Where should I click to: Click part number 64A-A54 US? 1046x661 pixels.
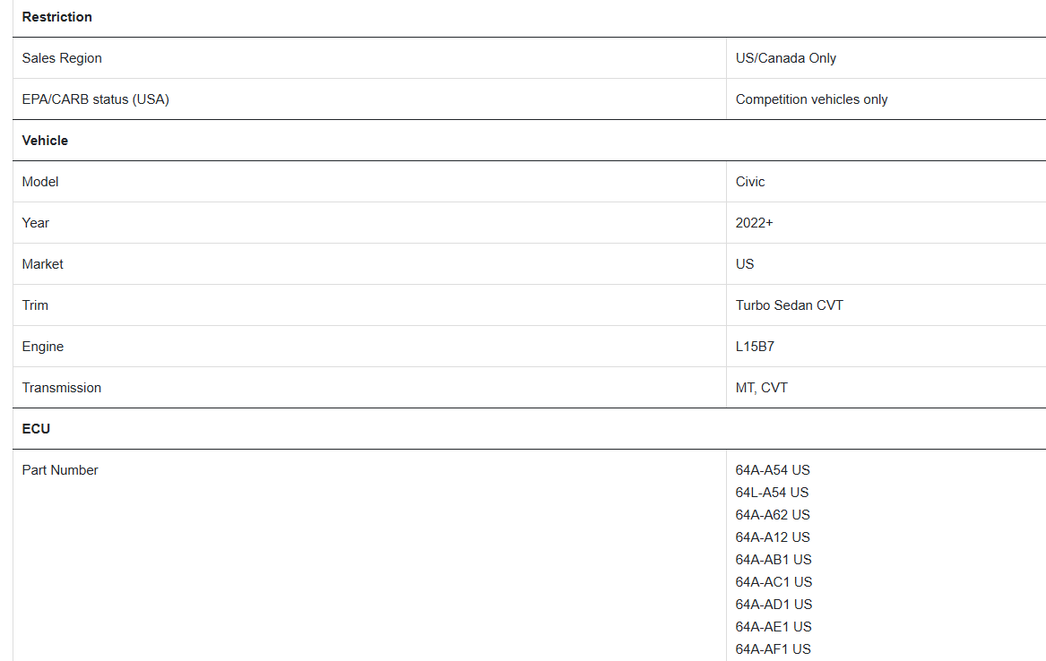[773, 470]
